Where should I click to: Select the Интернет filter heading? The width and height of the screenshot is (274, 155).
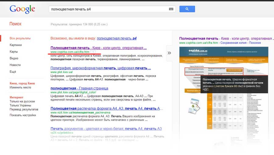tap(16, 97)
